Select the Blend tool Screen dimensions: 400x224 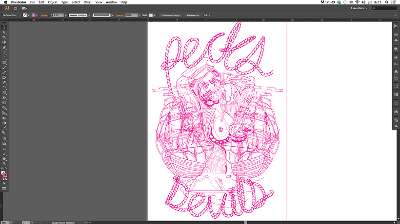4,133
